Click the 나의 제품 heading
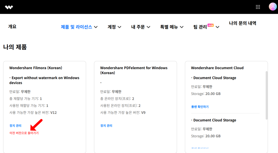Viewport: 278px width, 153px height. pos(15,47)
